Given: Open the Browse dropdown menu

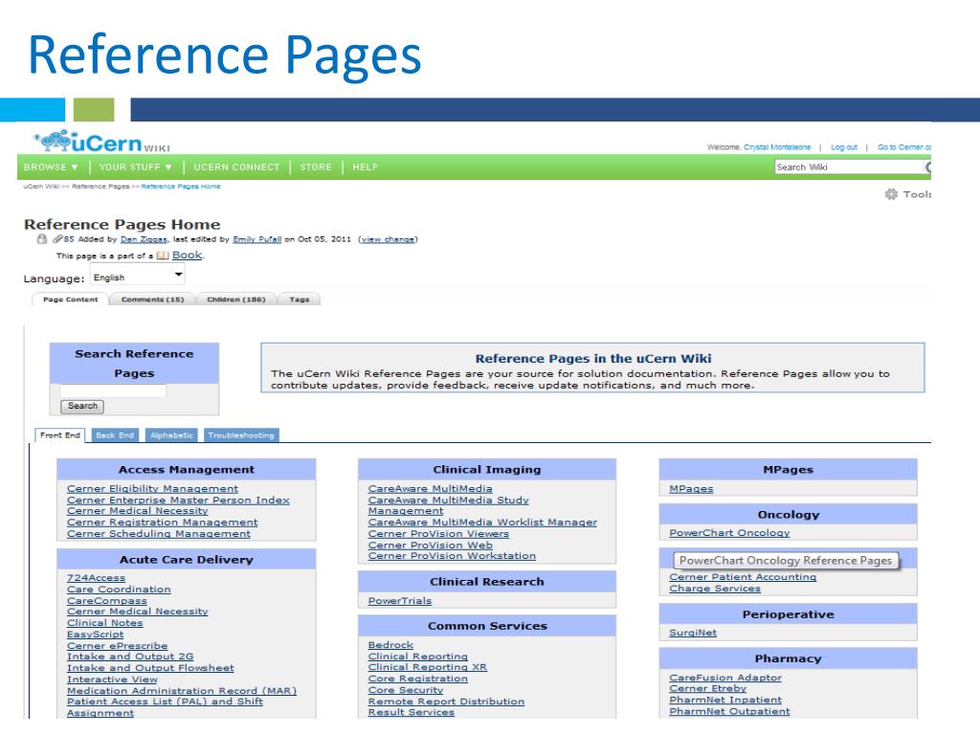Looking at the screenshot, I should click(51, 167).
